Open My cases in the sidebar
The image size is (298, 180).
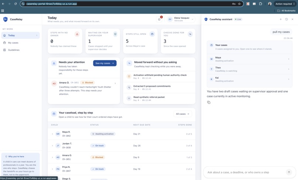click(x=21, y=43)
